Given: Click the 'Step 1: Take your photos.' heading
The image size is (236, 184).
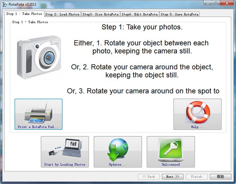Looking at the screenshot, I should [142, 27].
